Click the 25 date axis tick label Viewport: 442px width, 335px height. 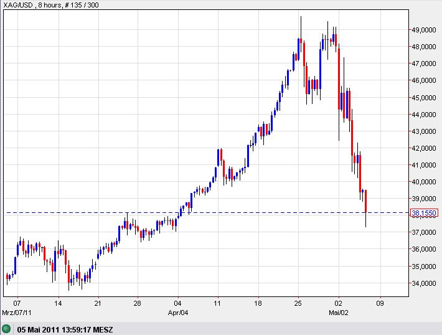(x=298, y=303)
